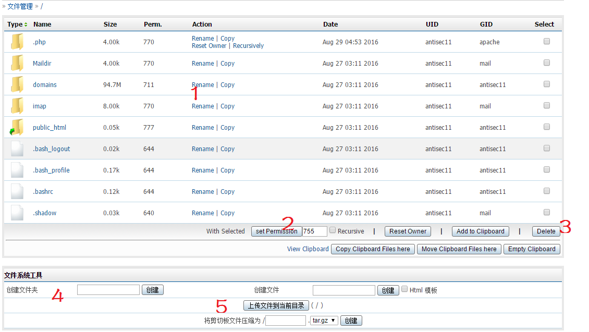The height and width of the screenshot is (332, 589).
Task: Click the .php folder icon
Action: coord(17,42)
